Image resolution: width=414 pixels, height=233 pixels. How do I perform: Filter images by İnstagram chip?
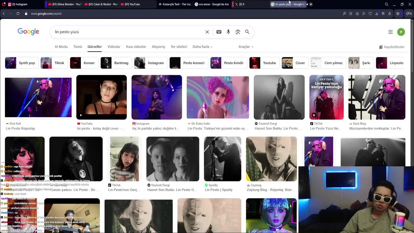(x=151, y=63)
